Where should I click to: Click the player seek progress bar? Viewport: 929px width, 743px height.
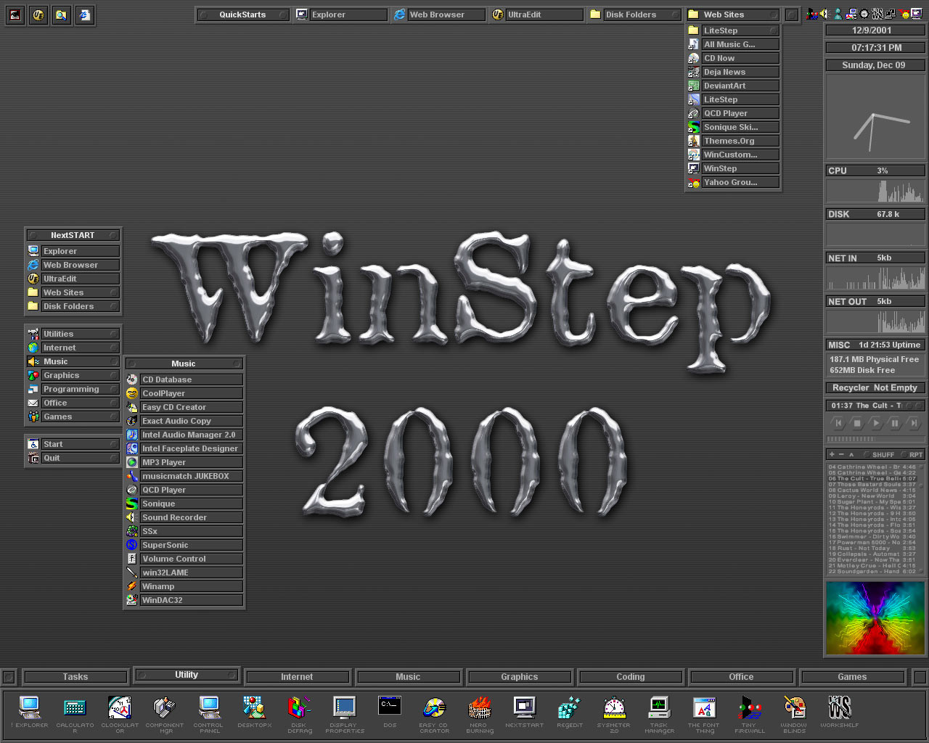pos(875,439)
